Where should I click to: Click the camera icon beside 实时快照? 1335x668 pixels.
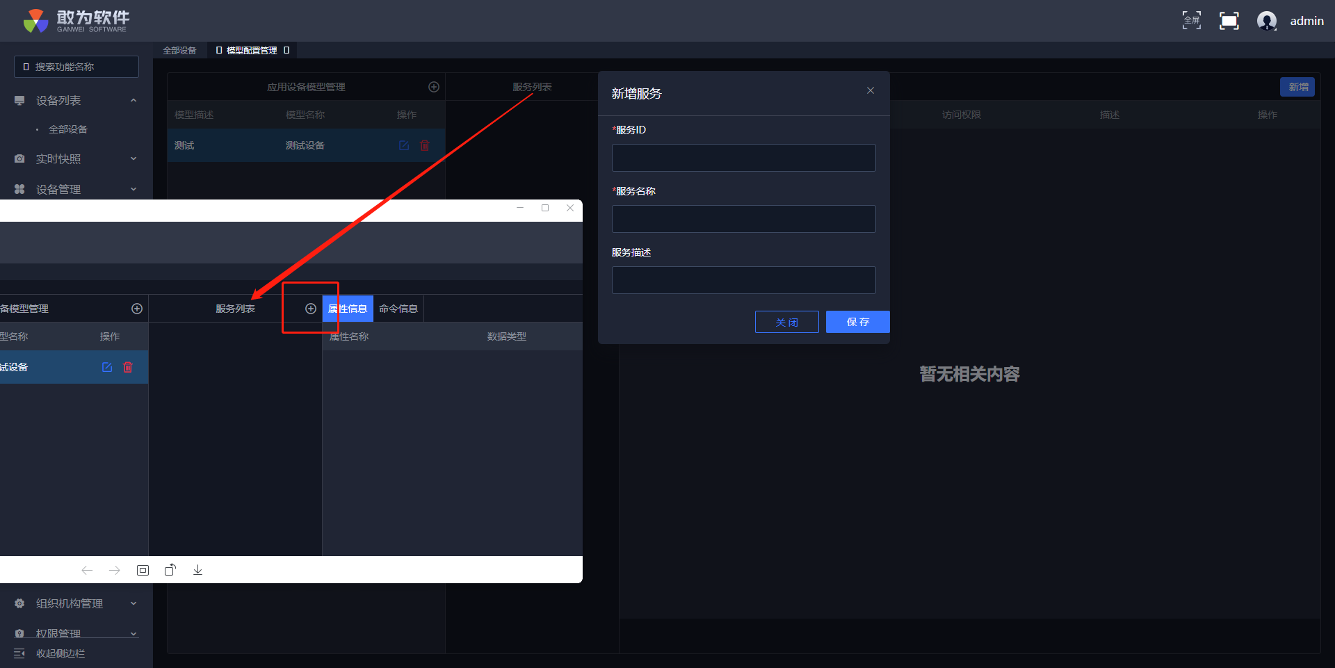19,159
